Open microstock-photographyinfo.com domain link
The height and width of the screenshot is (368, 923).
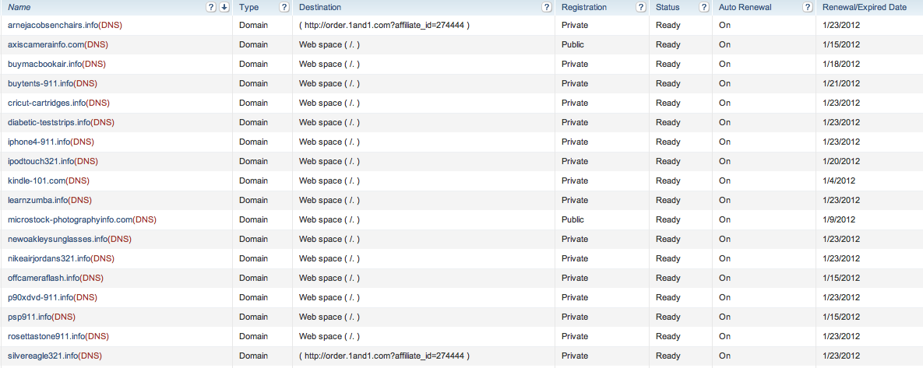coord(70,219)
